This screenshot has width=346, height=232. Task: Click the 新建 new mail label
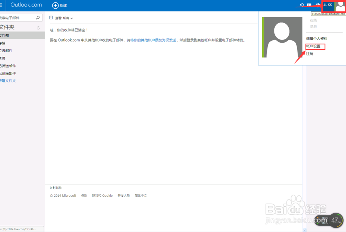click(63, 5)
